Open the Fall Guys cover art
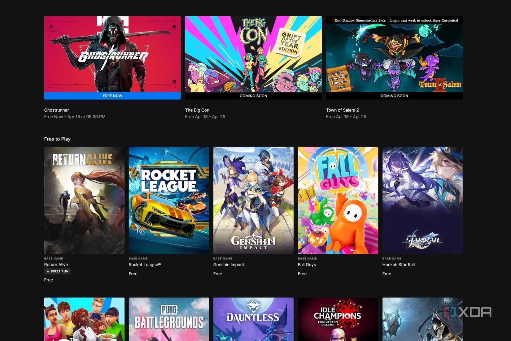 [338, 200]
